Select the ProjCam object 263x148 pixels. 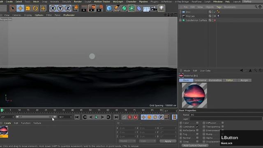(190, 16)
